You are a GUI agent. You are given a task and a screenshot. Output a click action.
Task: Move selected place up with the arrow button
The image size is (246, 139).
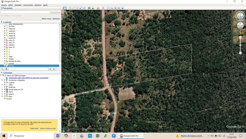(x=50, y=69)
